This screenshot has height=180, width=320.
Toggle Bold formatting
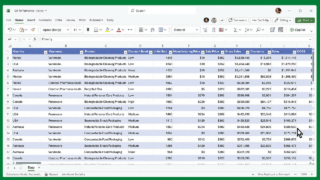[88, 30]
